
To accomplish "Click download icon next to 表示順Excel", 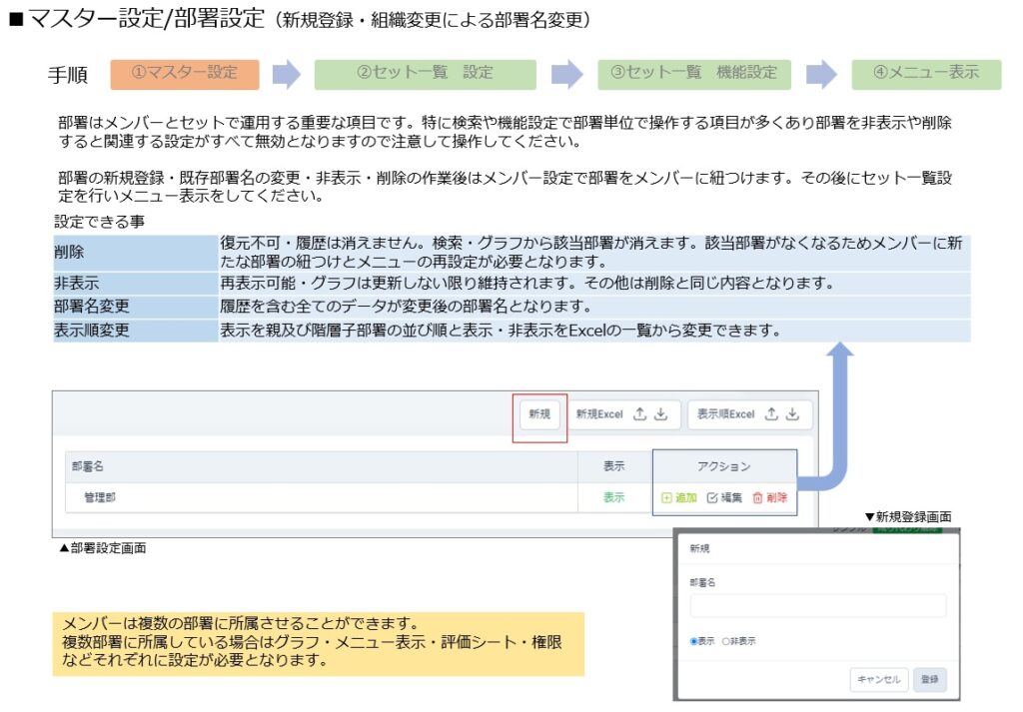I will tap(793, 415).
